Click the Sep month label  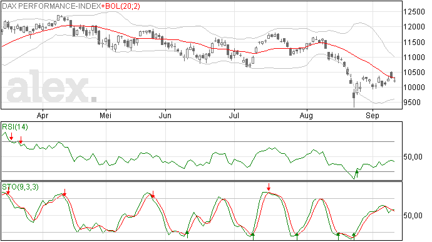(x=373, y=116)
